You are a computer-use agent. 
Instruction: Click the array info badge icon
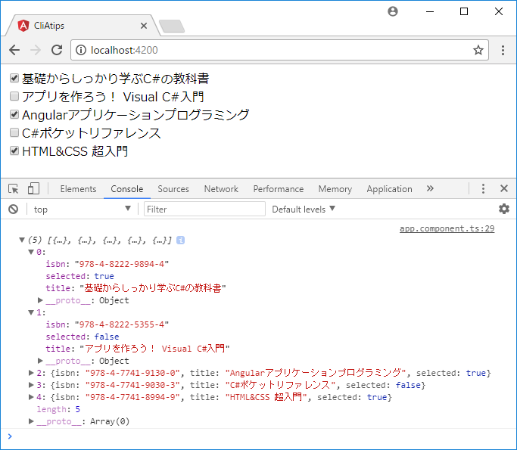(x=180, y=241)
